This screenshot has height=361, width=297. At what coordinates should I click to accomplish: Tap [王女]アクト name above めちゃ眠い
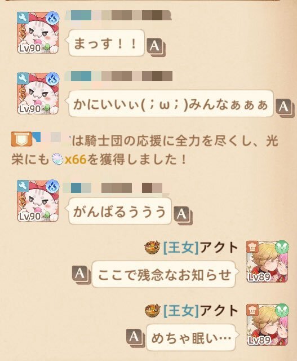[x=201, y=311]
